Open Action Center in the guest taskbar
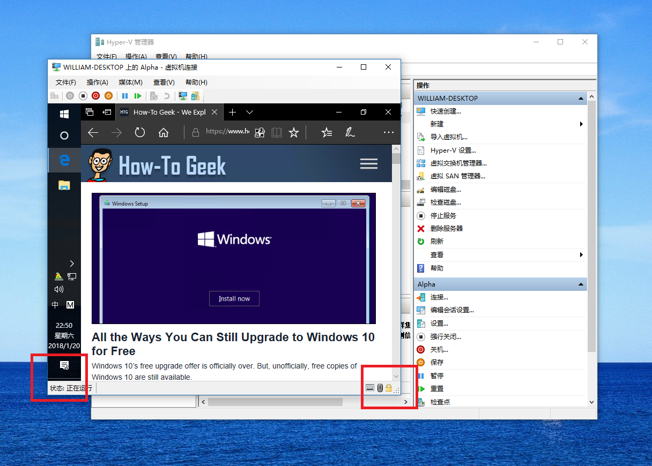This screenshot has width=652, height=466. (x=64, y=365)
